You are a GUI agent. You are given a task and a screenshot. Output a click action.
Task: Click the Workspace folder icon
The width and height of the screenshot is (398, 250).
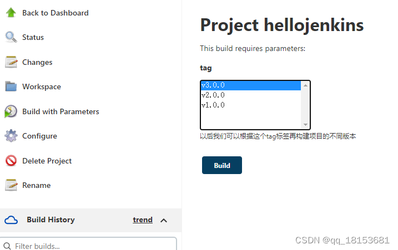(11, 86)
